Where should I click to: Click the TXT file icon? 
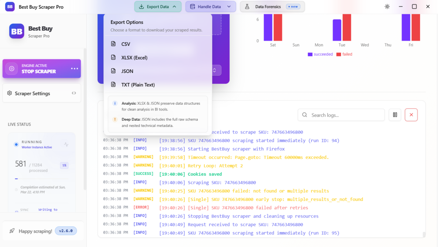tap(113, 84)
